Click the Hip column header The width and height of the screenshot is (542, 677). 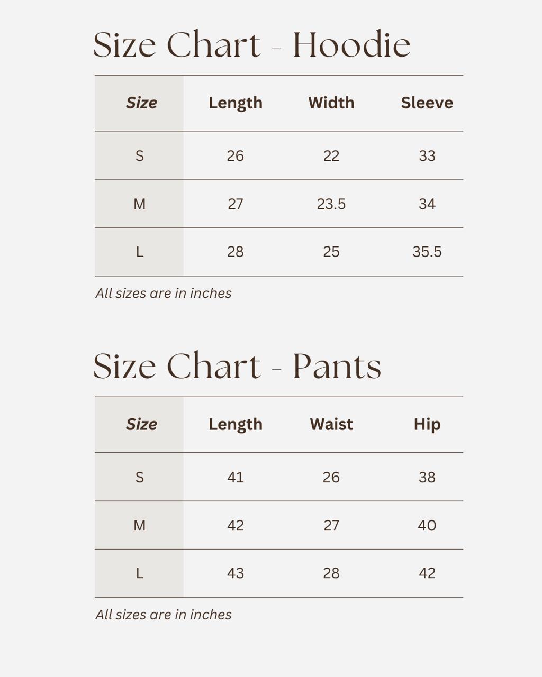tap(427, 424)
